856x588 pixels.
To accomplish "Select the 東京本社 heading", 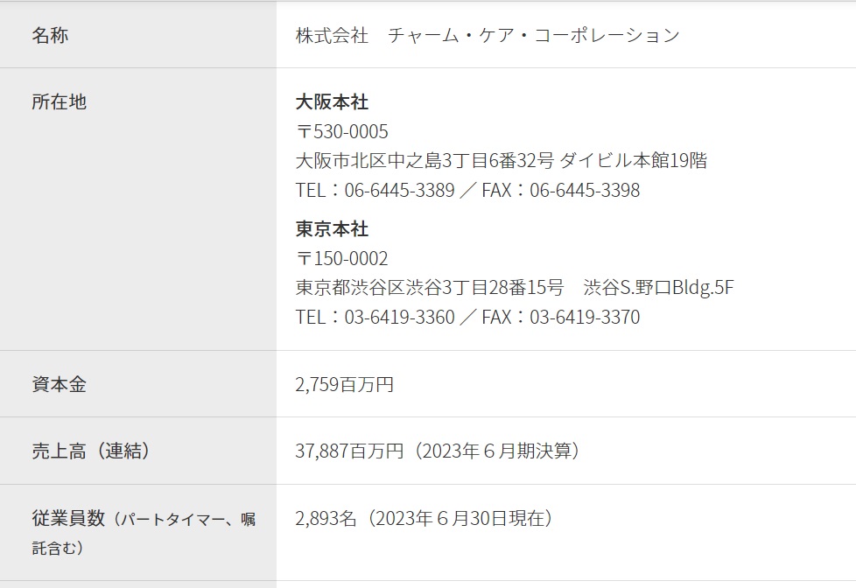I will point(332,228).
